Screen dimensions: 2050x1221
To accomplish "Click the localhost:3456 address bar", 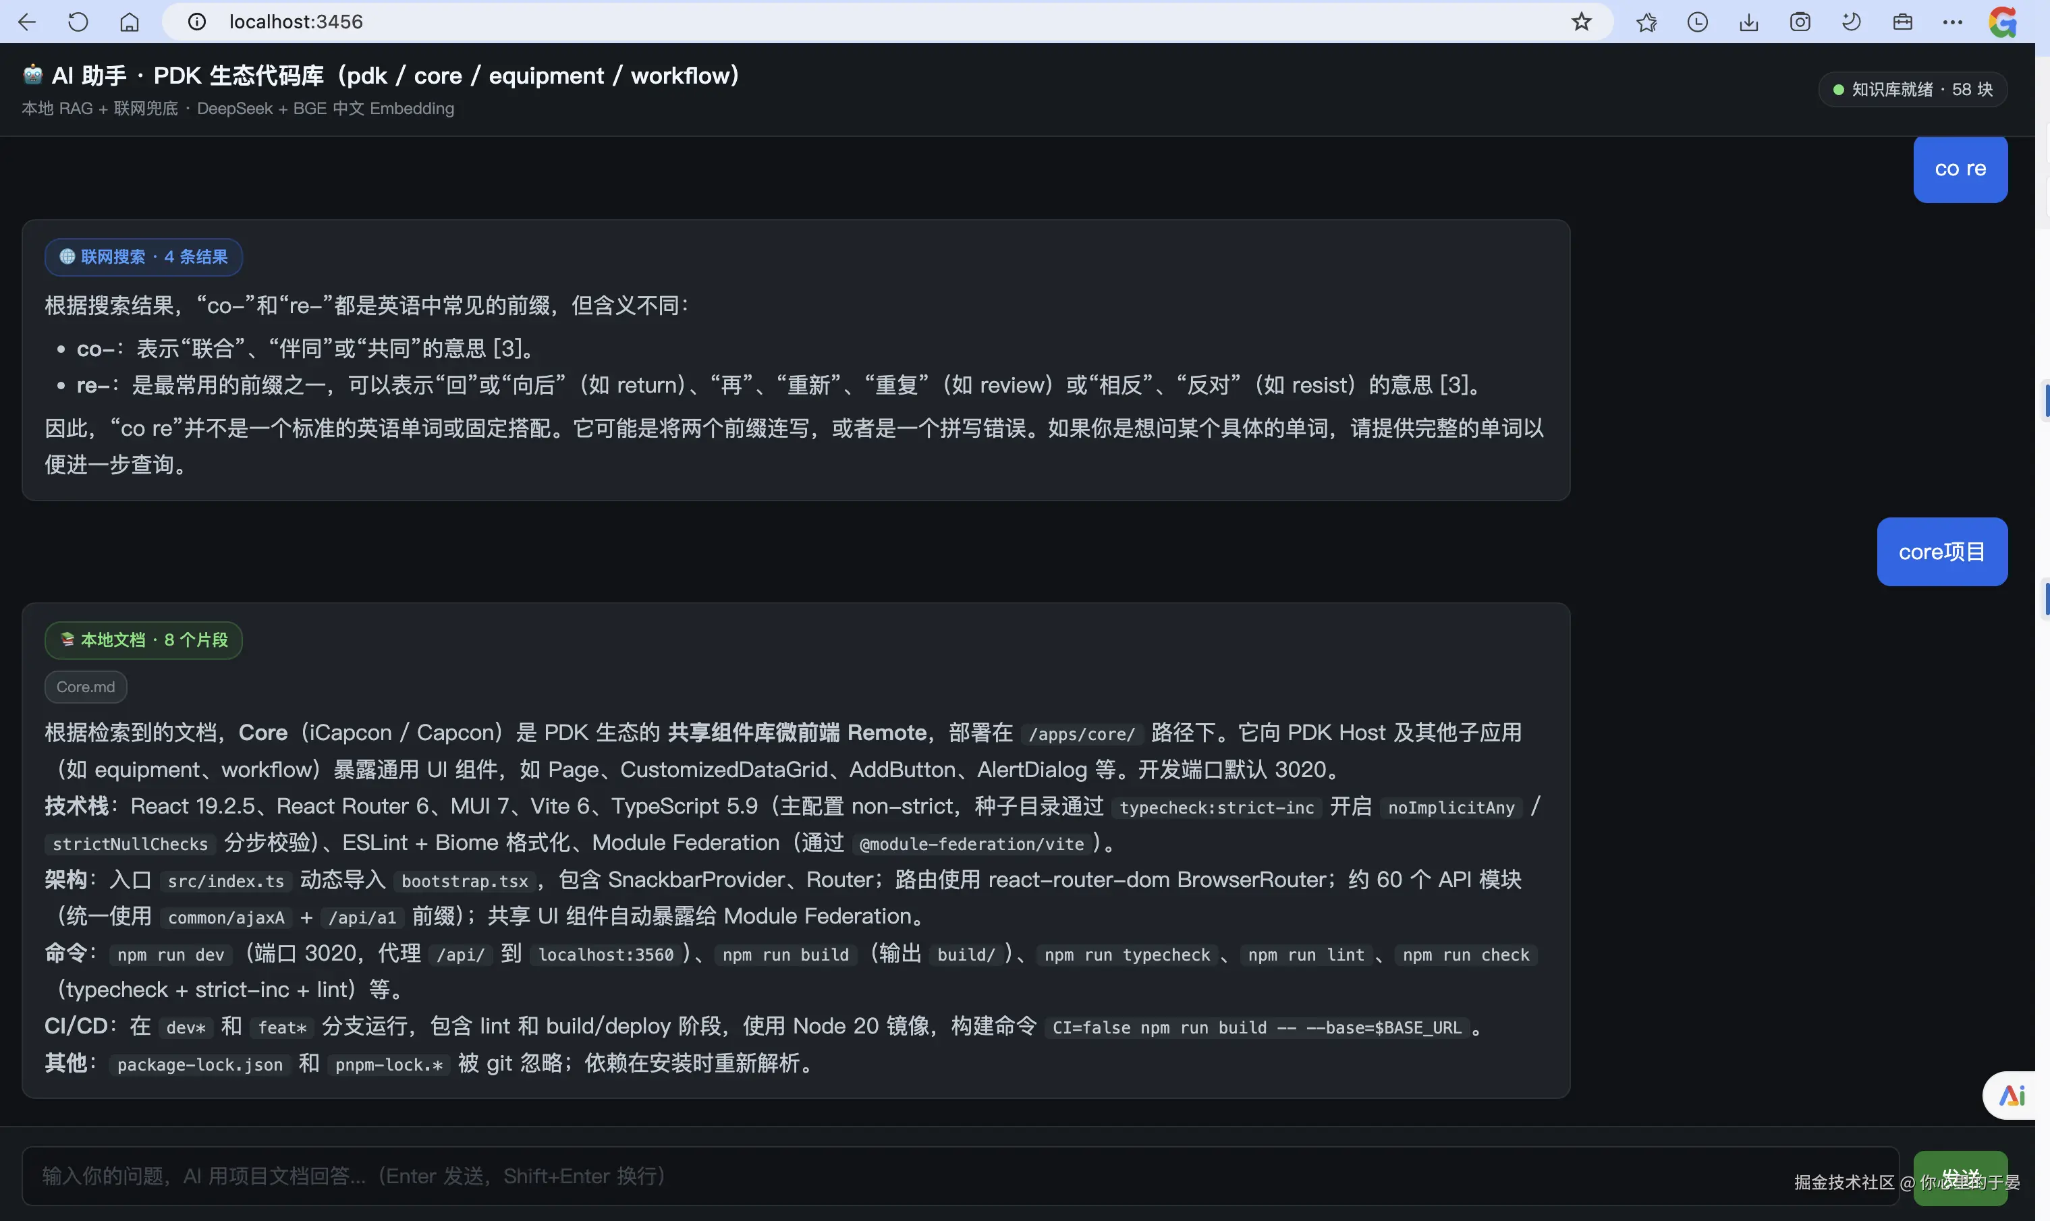I will coord(889,22).
